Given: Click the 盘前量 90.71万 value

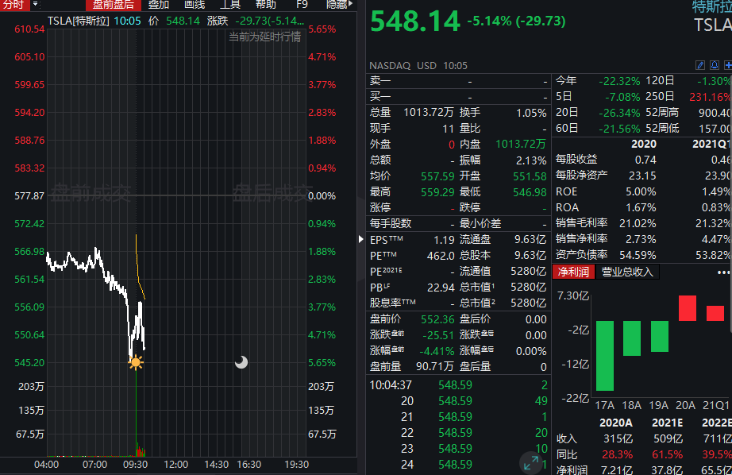Looking at the screenshot, I should pos(434,367).
